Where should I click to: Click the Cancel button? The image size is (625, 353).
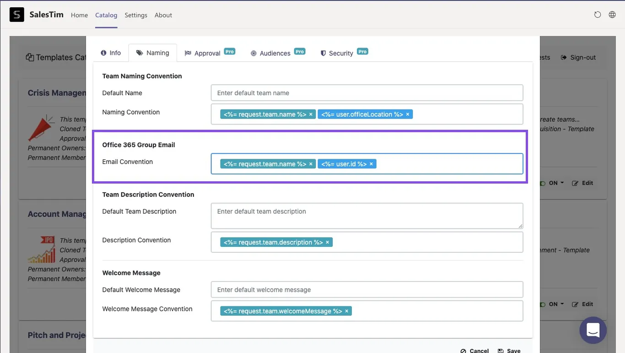474,350
